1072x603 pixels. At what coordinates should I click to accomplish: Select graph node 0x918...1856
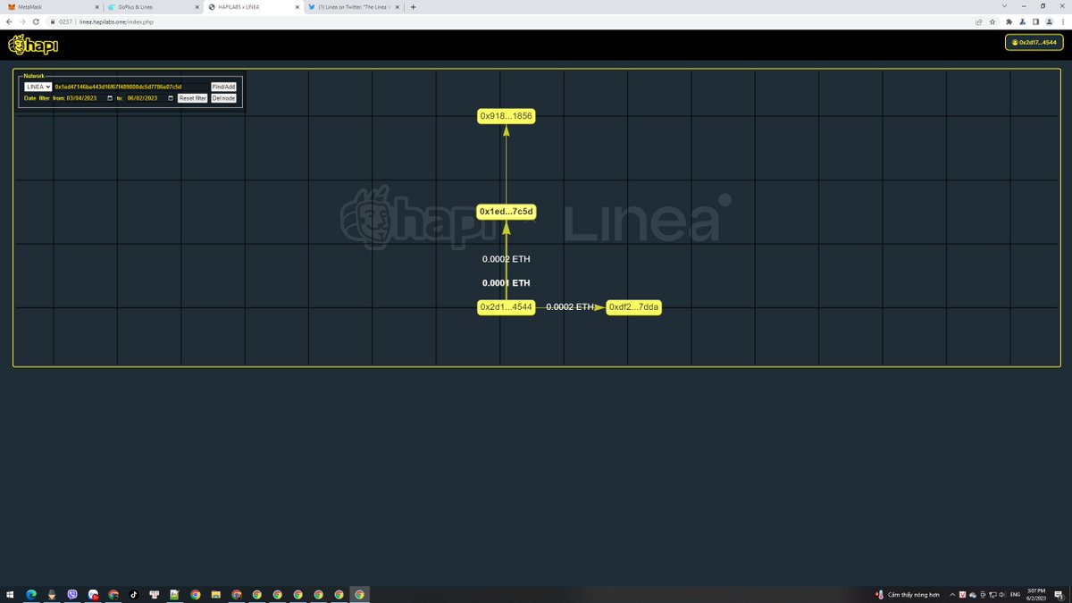507,116
